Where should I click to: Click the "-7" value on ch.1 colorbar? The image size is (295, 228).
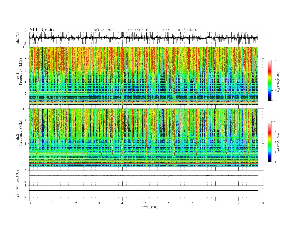tap(275, 101)
